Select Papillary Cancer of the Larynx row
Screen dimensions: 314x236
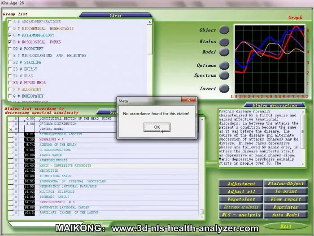[x=103, y=213]
